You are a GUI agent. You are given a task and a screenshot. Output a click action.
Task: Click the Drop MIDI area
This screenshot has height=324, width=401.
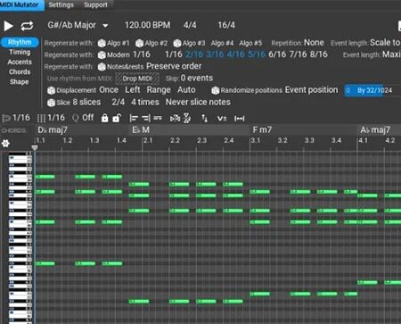pyautogui.click(x=137, y=79)
